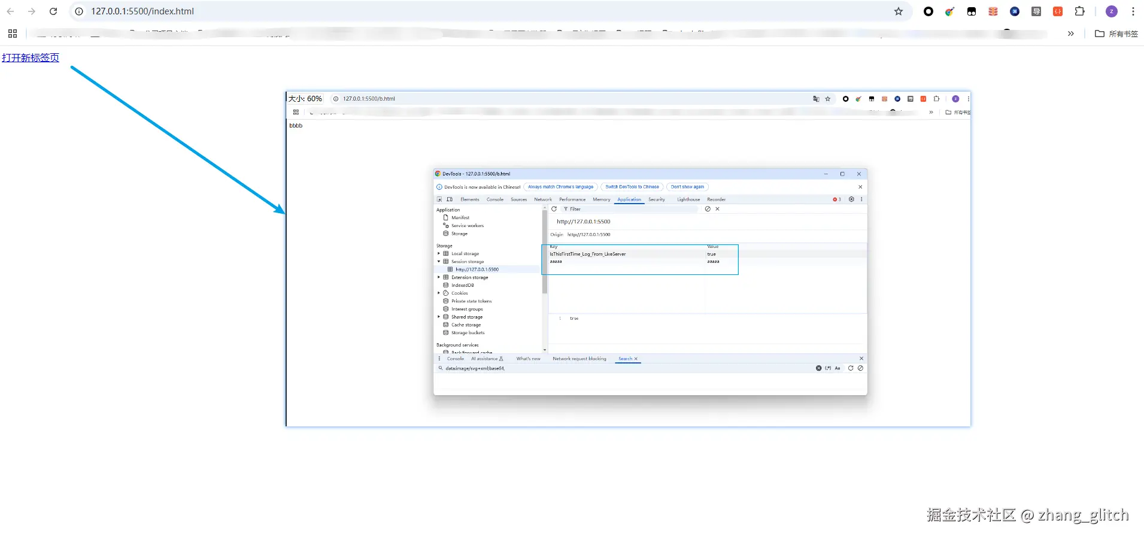Image resolution: width=1144 pixels, height=539 pixels.
Task: Enable regular expression search toggle
Action: (x=828, y=368)
